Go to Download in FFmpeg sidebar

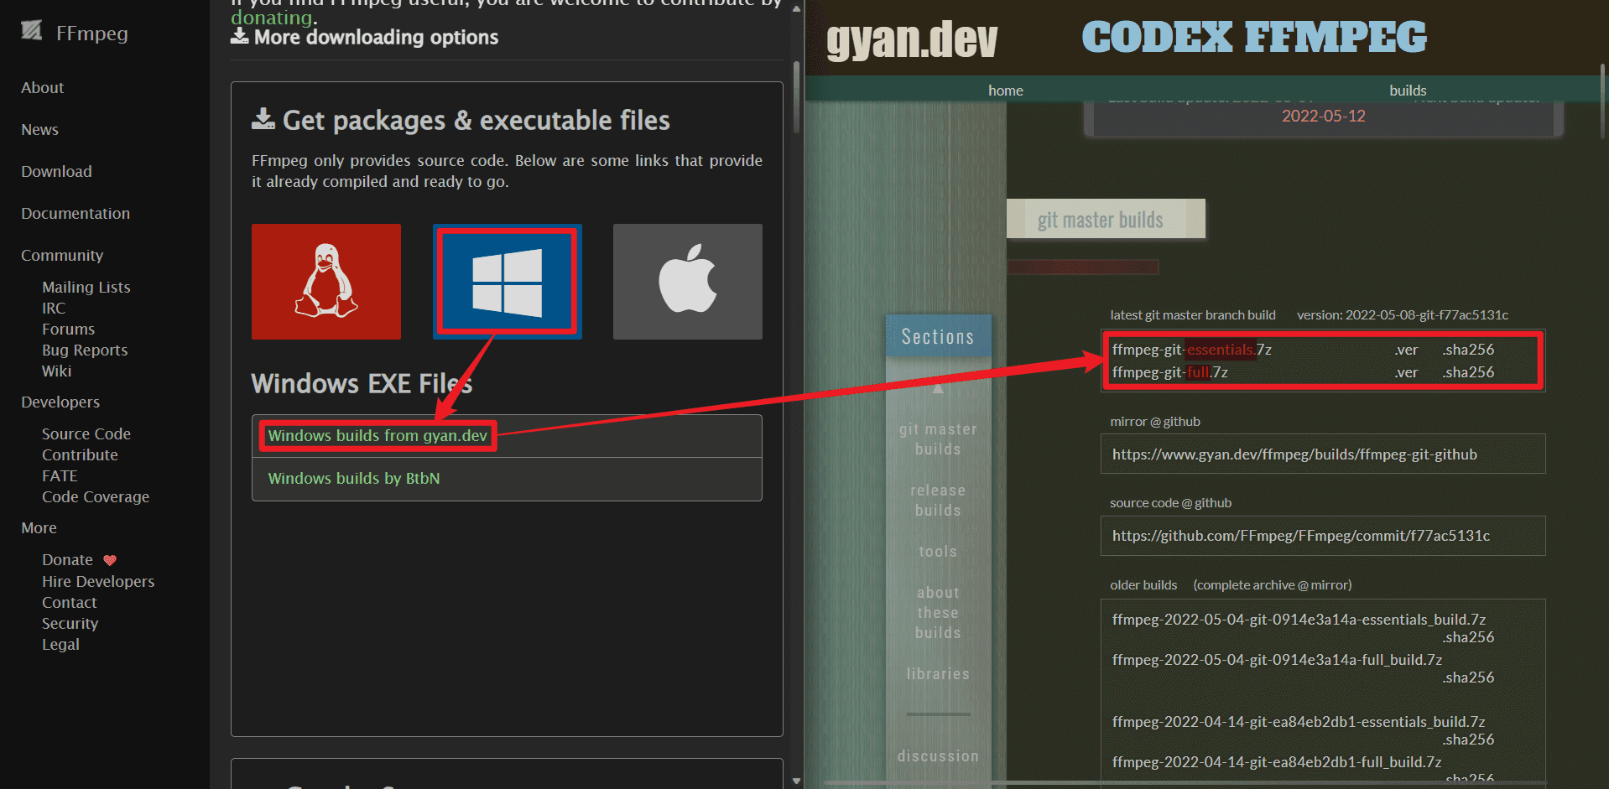[x=56, y=172]
